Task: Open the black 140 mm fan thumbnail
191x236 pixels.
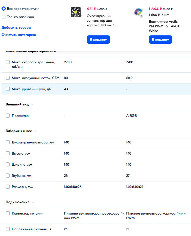Action: pos(76,12)
